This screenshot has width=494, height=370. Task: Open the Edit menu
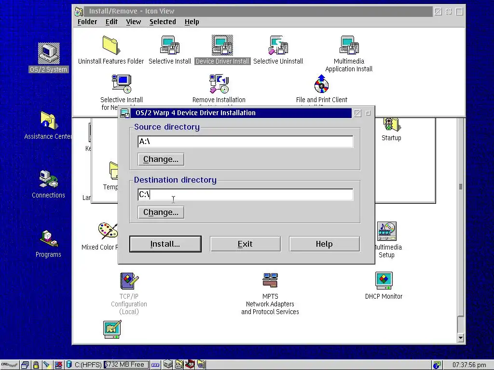coord(111,22)
